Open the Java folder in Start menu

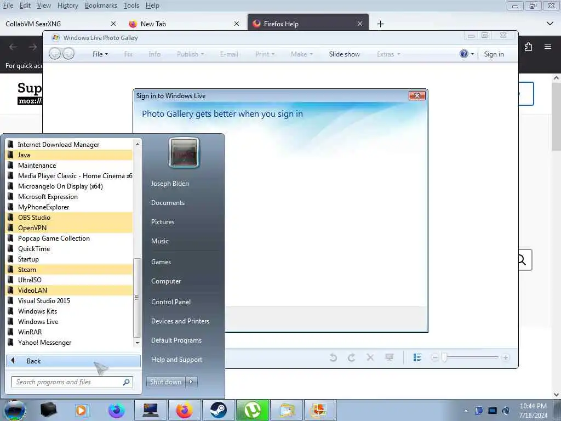click(70, 155)
